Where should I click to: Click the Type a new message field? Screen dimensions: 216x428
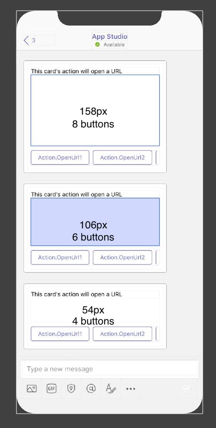110,369
